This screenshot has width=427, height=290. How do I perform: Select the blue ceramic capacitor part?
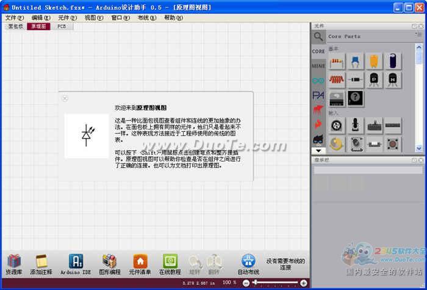tap(355, 61)
